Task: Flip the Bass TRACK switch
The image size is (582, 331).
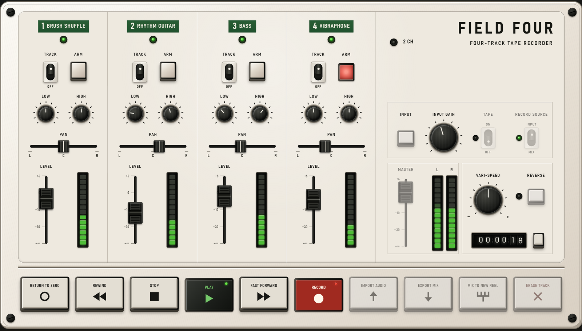Action: 229,72
